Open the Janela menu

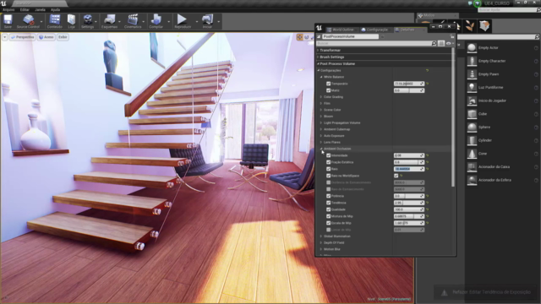[40, 9]
